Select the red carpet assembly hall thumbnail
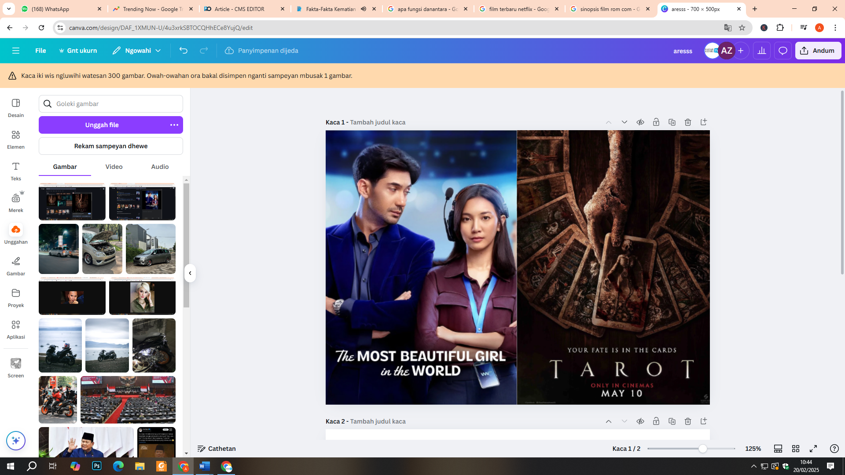 coord(128,400)
